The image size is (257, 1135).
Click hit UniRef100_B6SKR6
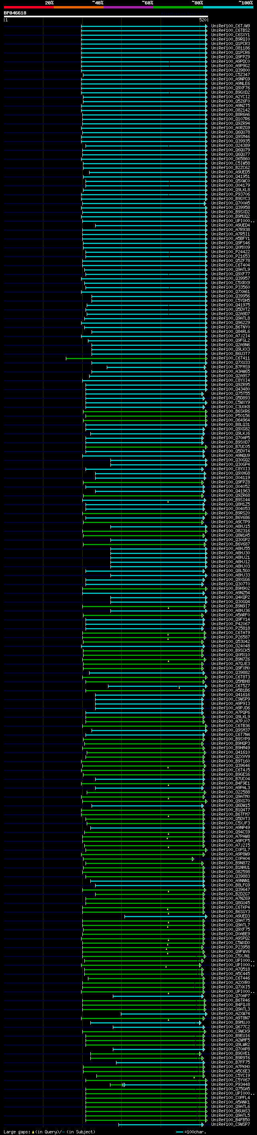[x=230, y=411]
